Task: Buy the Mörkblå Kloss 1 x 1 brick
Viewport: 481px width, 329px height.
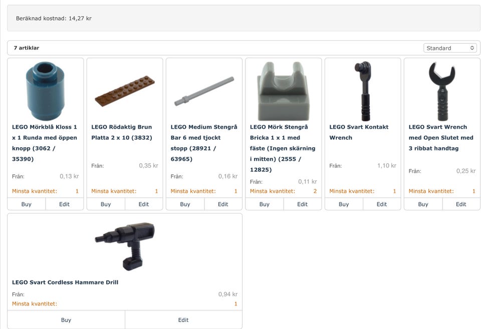Action: click(27, 204)
